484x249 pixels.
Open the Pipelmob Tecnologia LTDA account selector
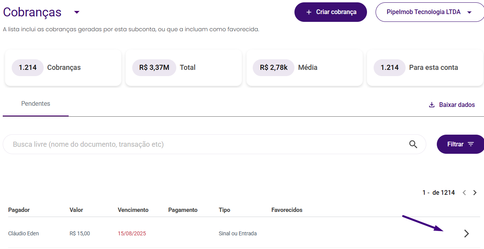point(429,12)
